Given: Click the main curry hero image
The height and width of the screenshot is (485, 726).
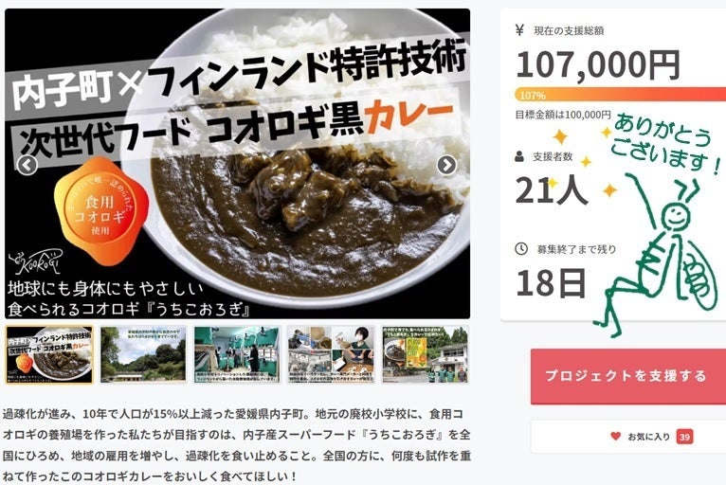Looking at the screenshot, I should click(x=238, y=163).
